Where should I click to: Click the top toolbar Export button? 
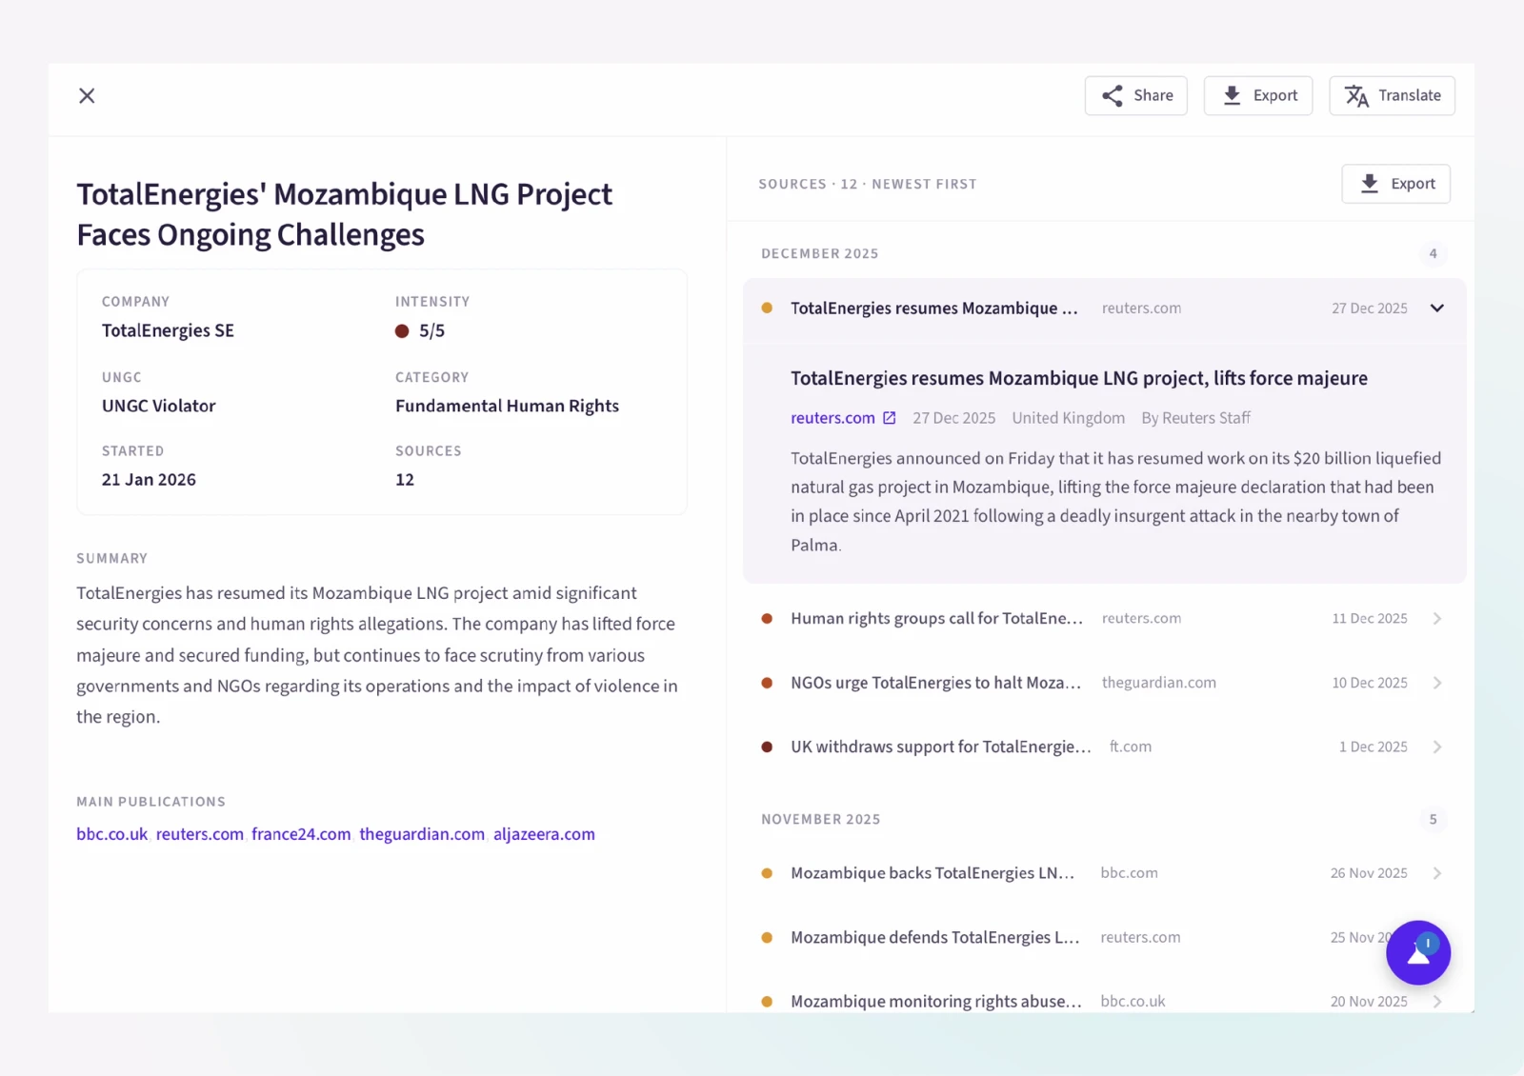[1258, 95]
